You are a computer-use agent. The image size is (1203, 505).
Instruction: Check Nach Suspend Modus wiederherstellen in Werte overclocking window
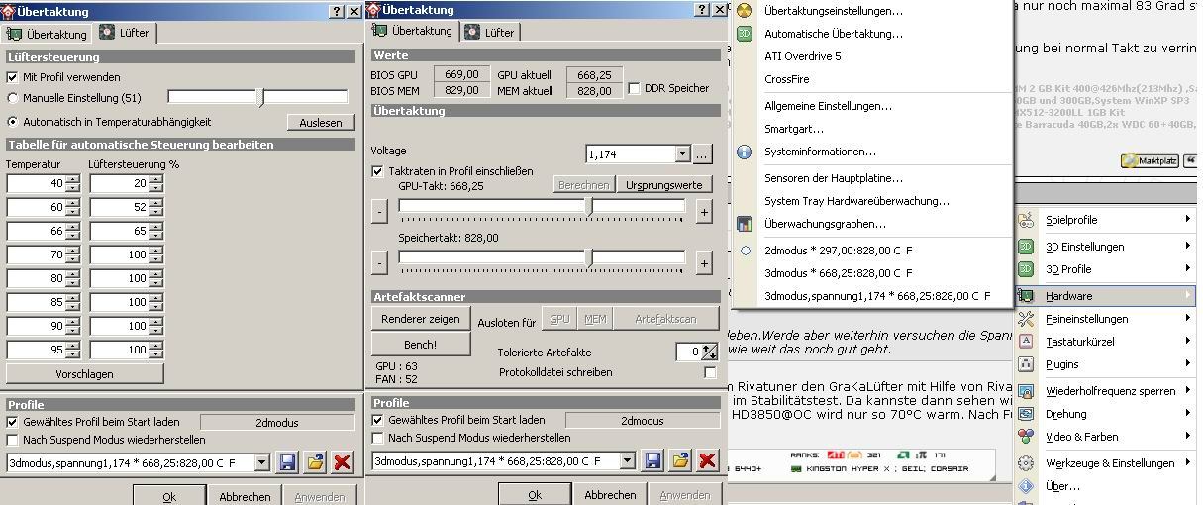pyautogui.click(x=378, y=438)
